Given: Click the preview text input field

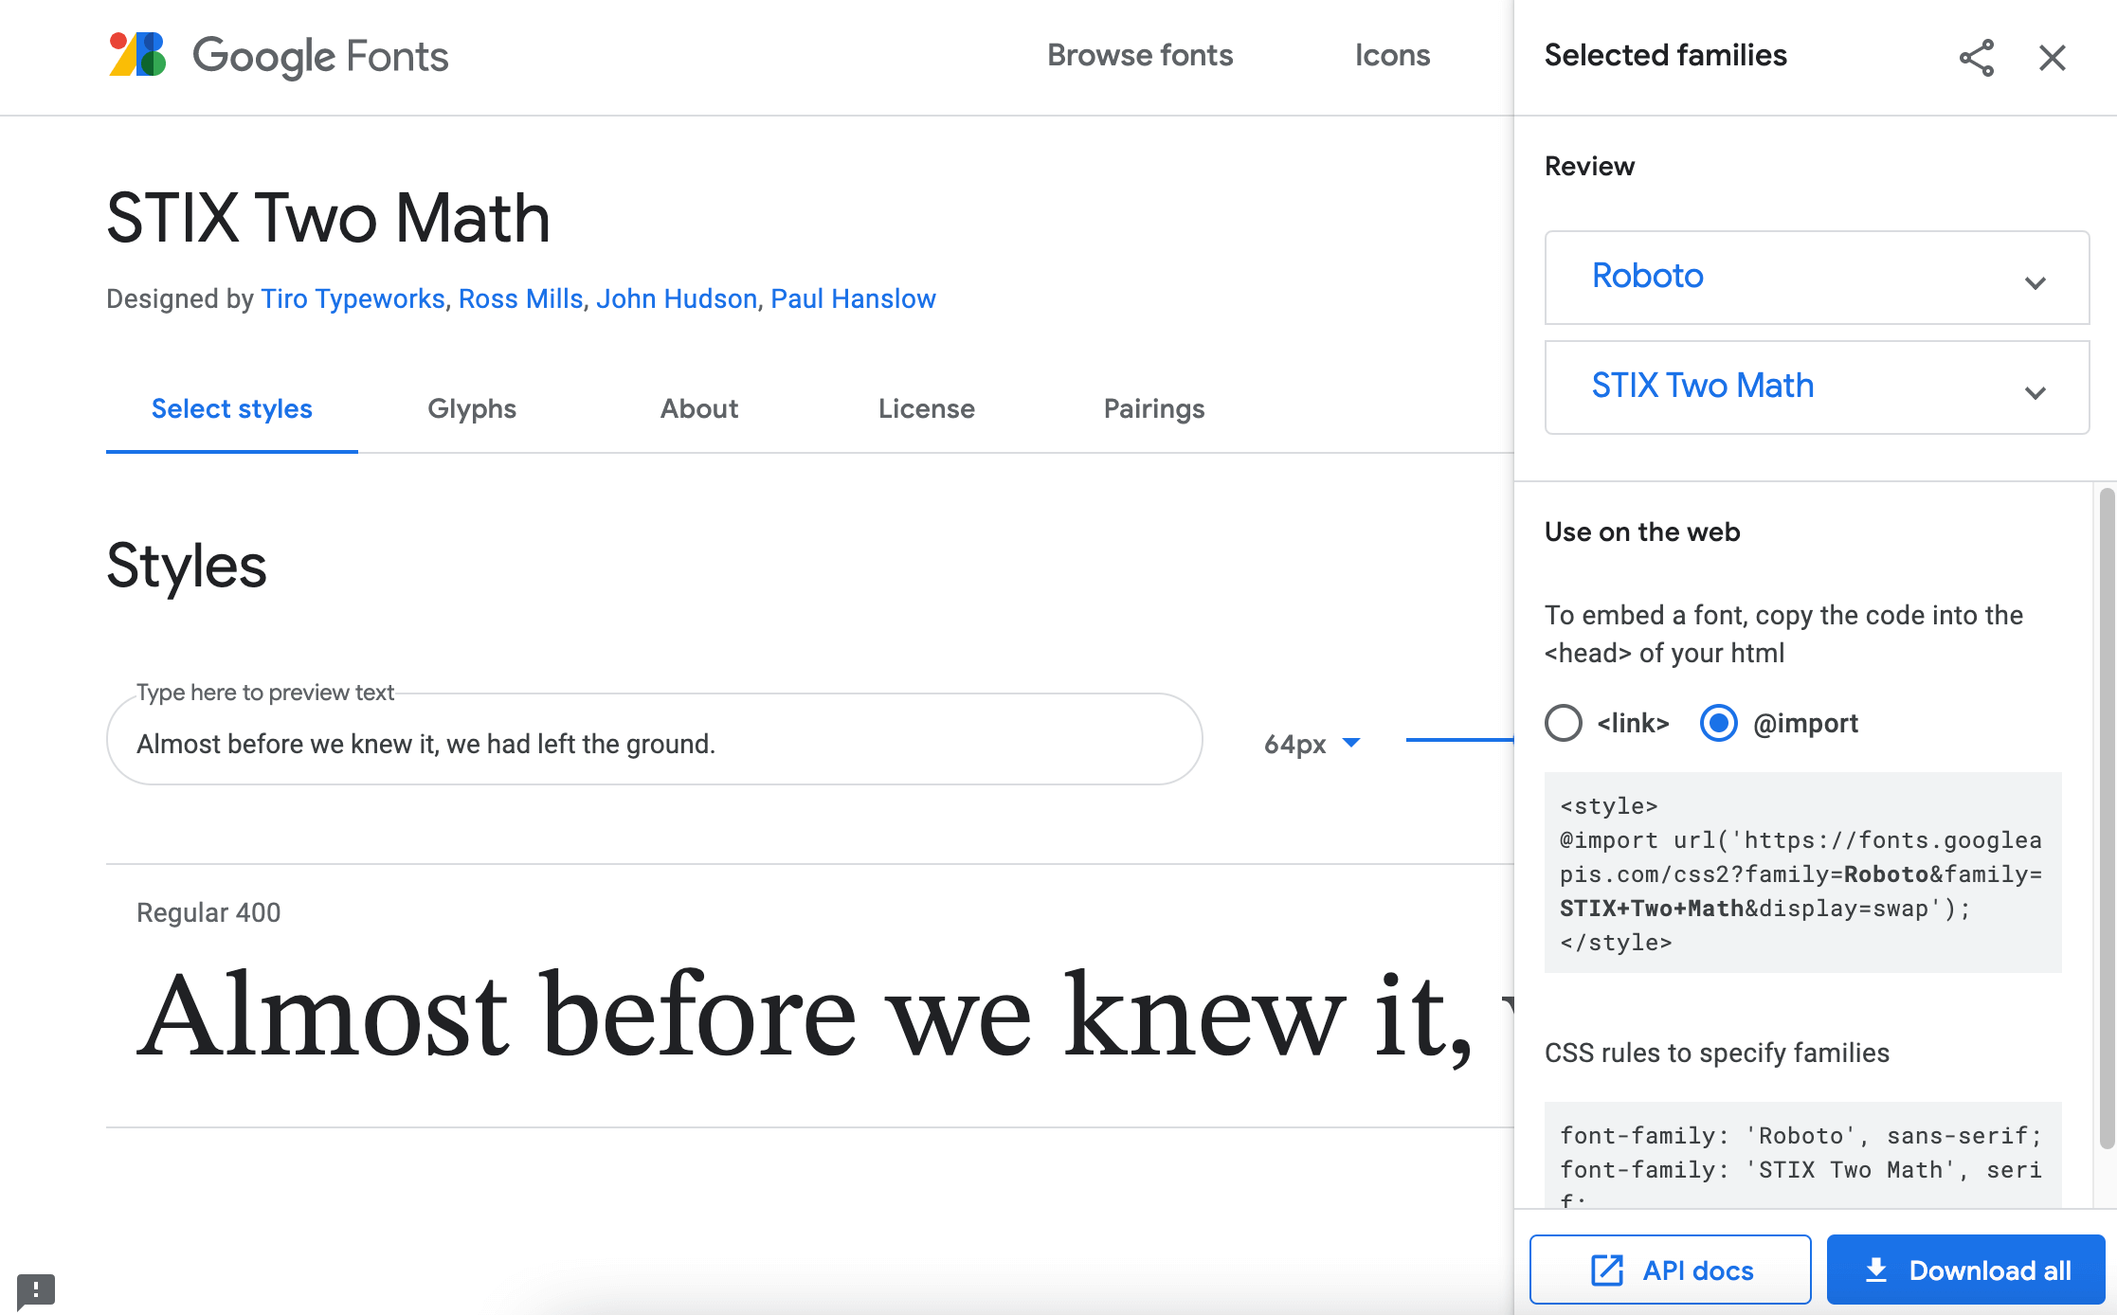Looking at the screenshot, I should 658,743.
